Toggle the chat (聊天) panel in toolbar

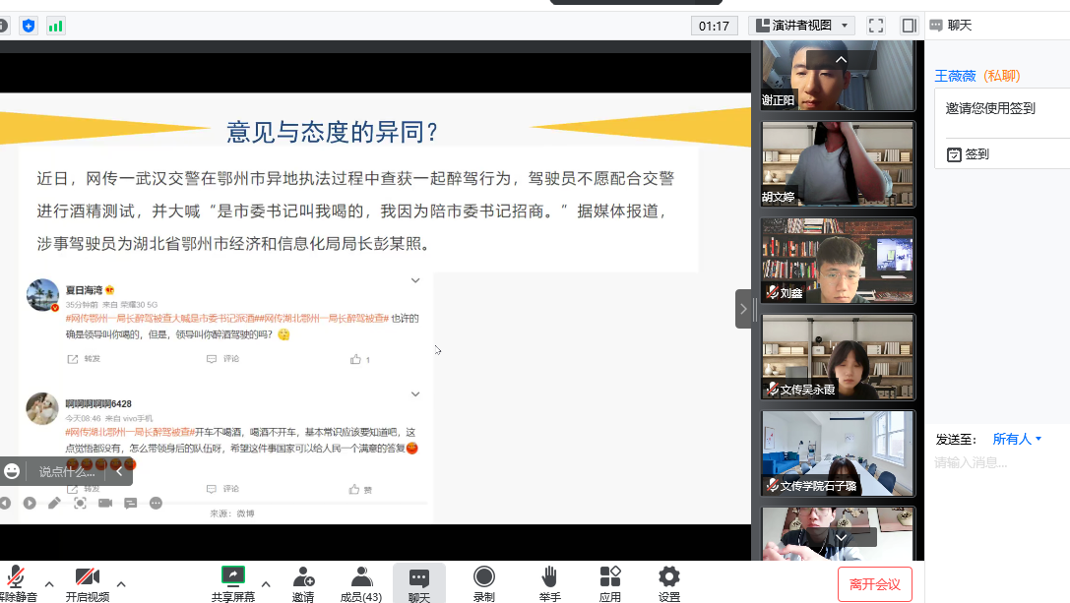(x=419, y=582)
